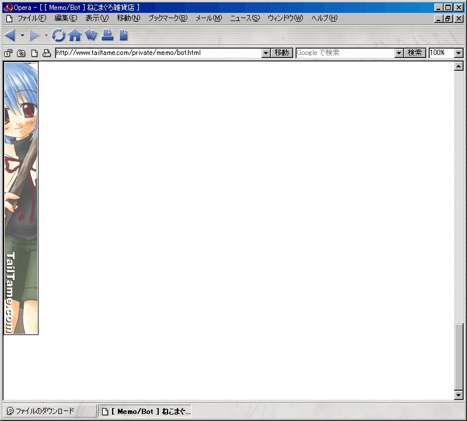Open the ウィンドウ(W) menu
The width and height of the screenshot is (467, 421).
tap(285, 18)
